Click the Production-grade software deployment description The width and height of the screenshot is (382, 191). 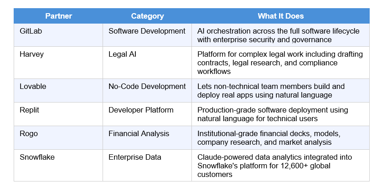click(273, 114)
